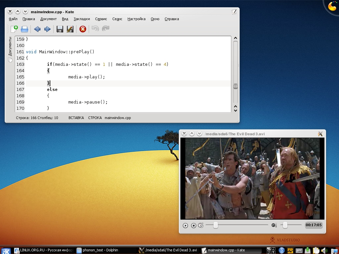Click the Stop button in video player
The height and width of the screenshot is (254, 339).
193,226
